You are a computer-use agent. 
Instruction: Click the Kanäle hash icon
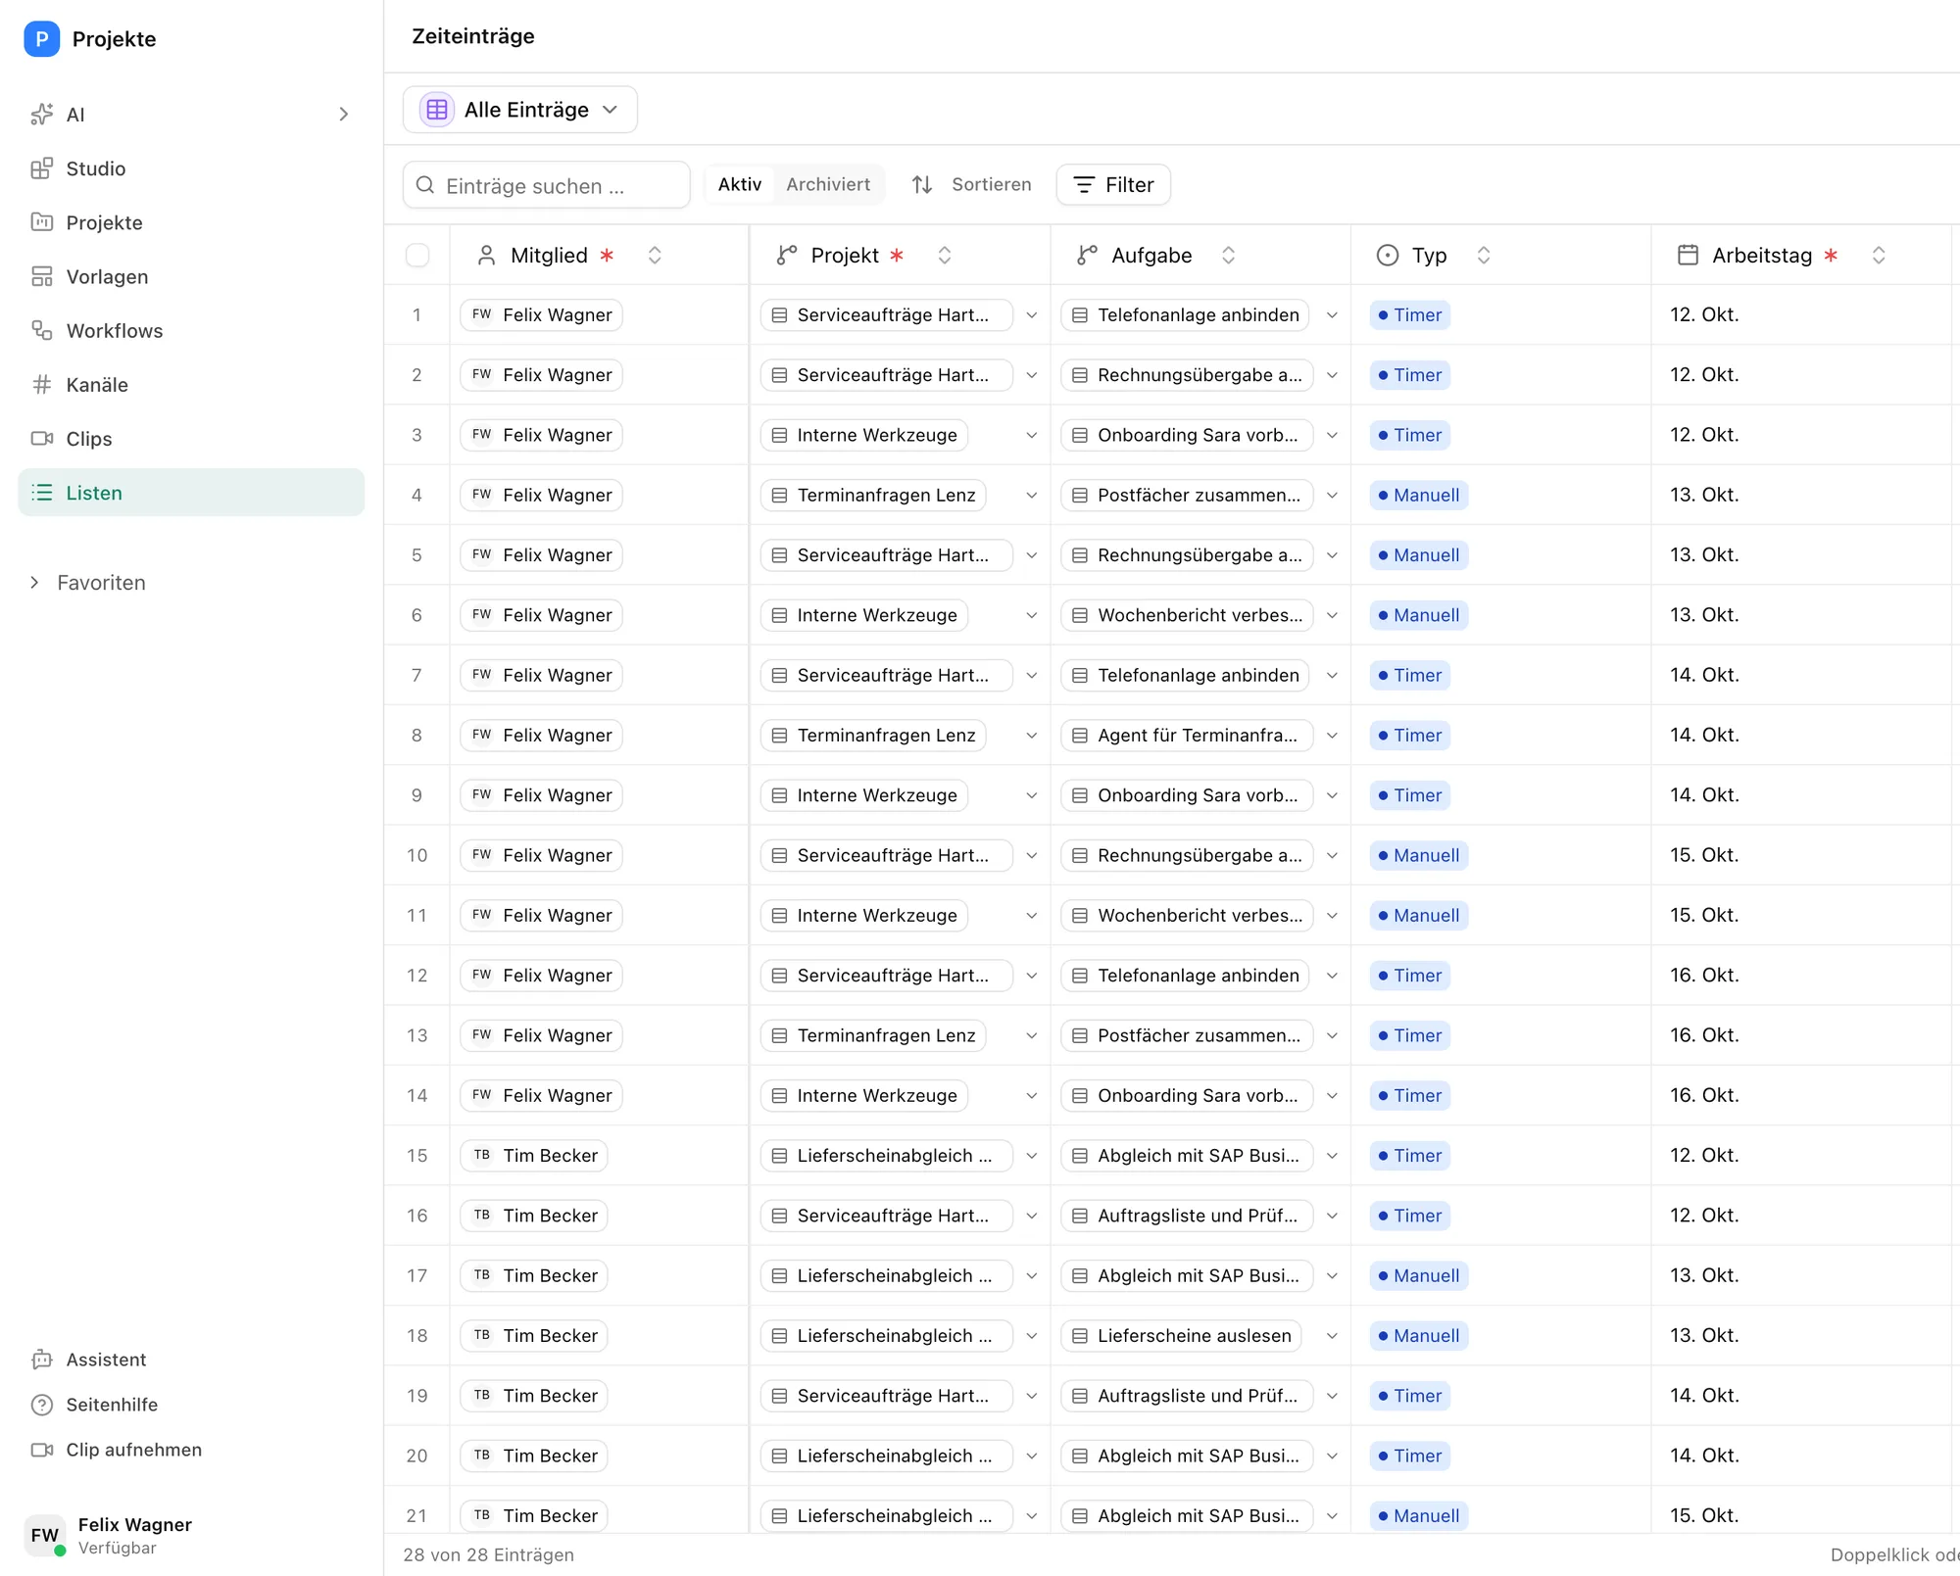pyautogui.click(x=41, y=385)
